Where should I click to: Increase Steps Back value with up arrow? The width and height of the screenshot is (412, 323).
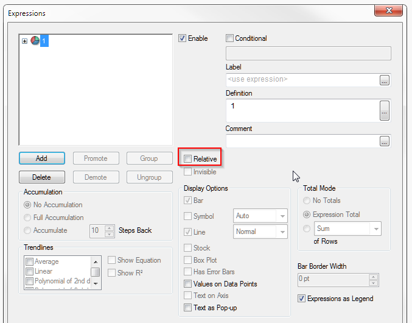tap(110, 228)
